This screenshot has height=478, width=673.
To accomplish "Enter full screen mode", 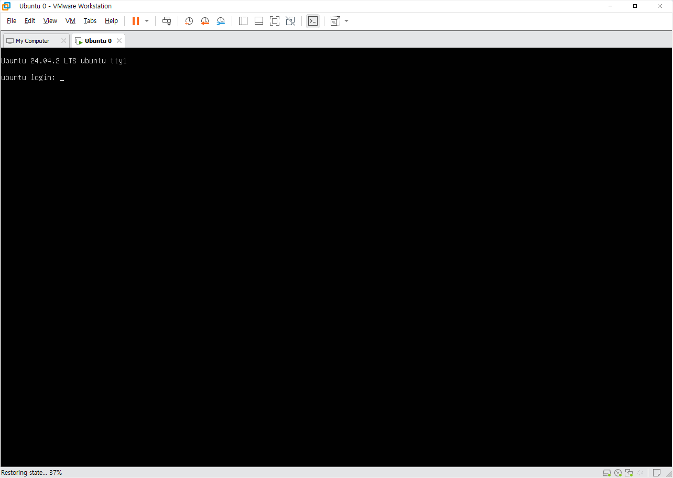I will tap(275, 21).
